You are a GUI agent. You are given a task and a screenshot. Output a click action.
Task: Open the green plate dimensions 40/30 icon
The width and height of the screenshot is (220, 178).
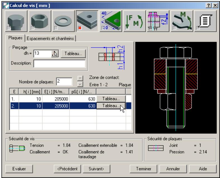pos(111,21)
